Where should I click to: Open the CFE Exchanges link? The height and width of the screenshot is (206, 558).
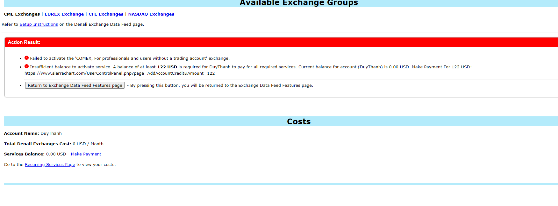click(106, 14)
